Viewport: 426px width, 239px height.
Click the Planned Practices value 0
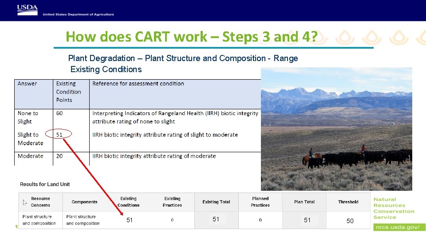point(260,220)
